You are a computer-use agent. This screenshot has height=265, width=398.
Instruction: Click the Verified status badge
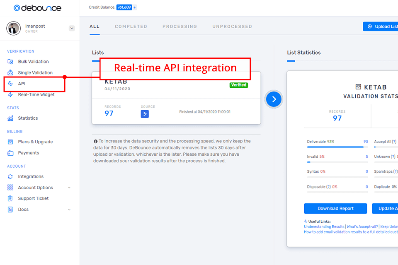[239, 85]
